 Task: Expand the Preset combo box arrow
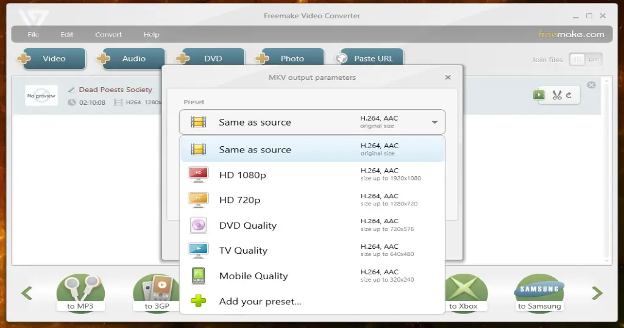[434, 122]
